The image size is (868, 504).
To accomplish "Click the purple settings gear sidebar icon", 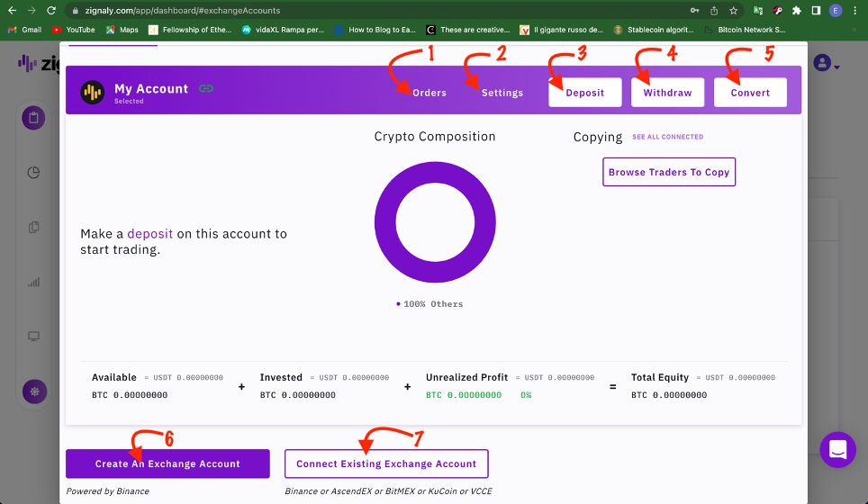I will [x=34, y=391].
